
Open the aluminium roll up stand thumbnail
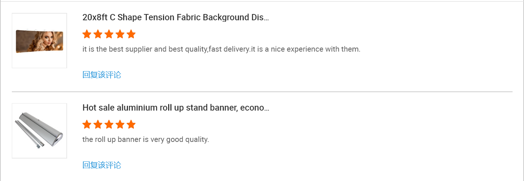[x=39, y=131]
